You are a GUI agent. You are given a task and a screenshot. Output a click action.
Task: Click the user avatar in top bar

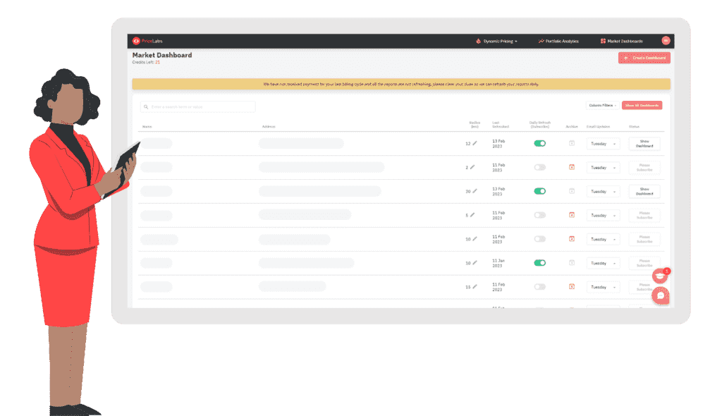(x=665, y=41)
